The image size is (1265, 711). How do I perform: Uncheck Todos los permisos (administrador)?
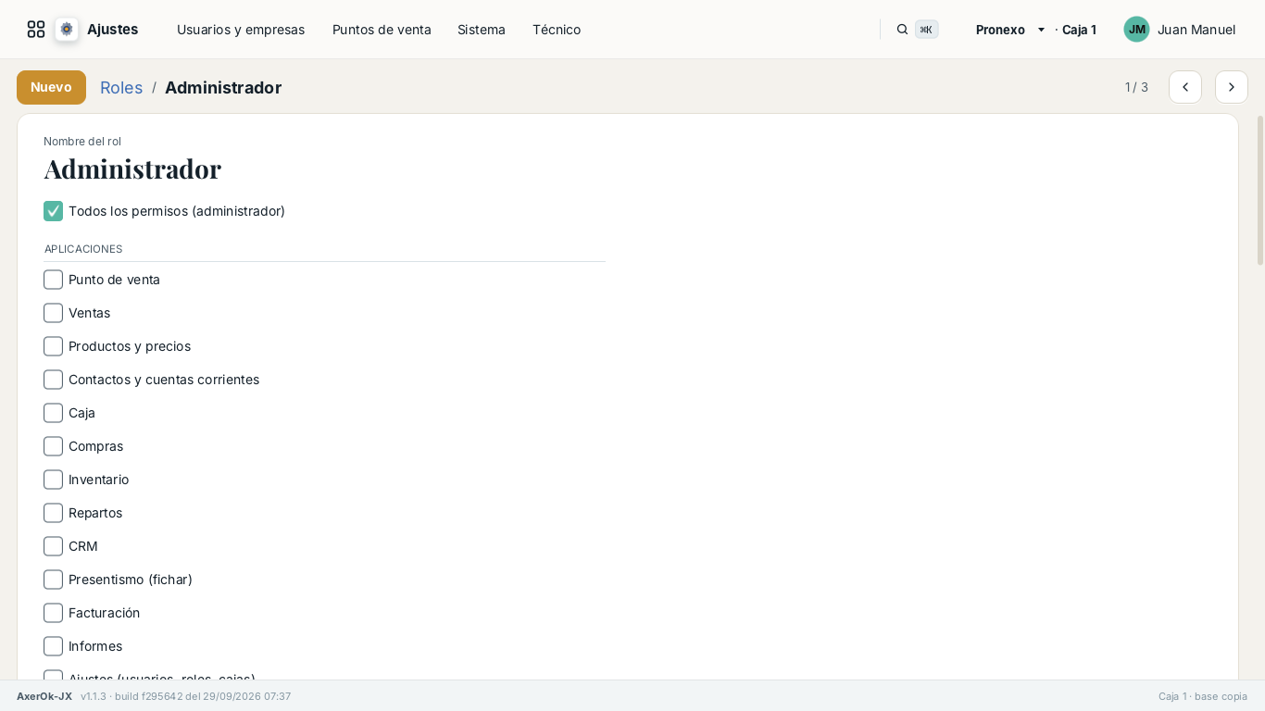tap(53, 211)
